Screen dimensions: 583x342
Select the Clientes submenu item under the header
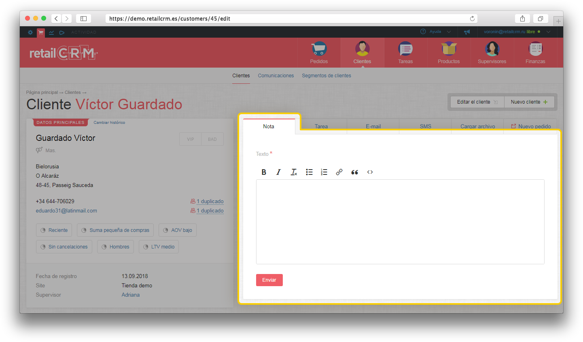241,76
